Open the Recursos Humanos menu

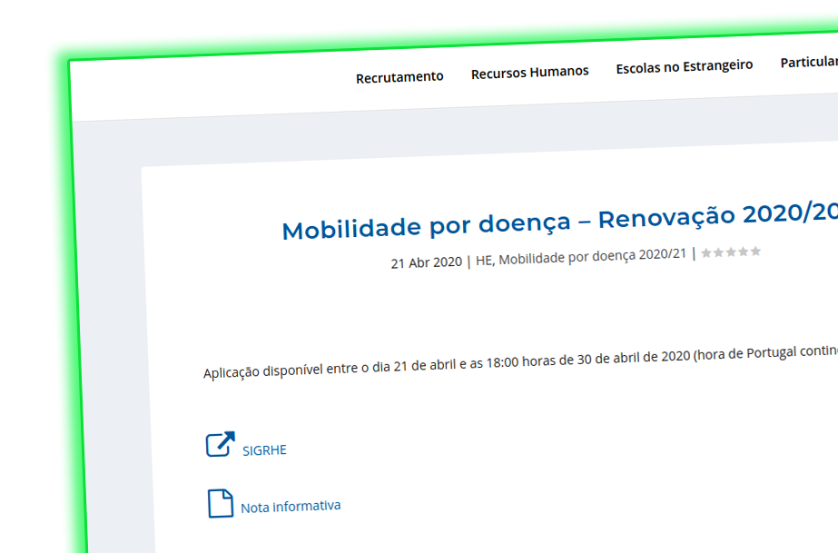[x=529, y=71]
